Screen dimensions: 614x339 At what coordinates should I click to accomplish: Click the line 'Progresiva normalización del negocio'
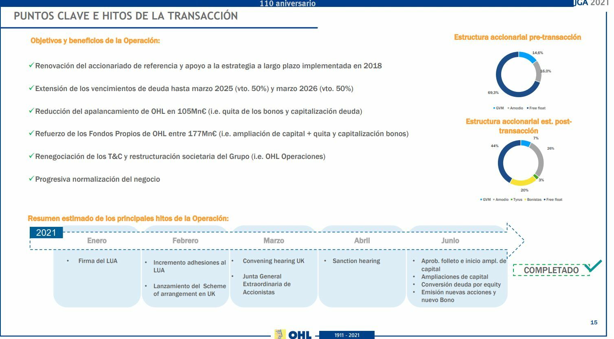click(x=98, y=179)
